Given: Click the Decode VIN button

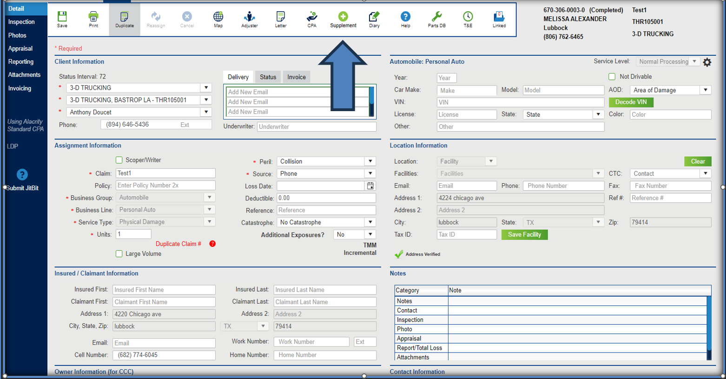Looking at the screenshot, I should point(631,102).
